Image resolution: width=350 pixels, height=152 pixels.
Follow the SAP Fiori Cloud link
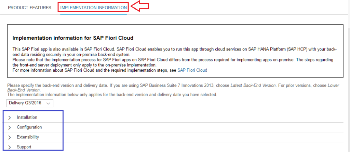click(x=192, y=70)
